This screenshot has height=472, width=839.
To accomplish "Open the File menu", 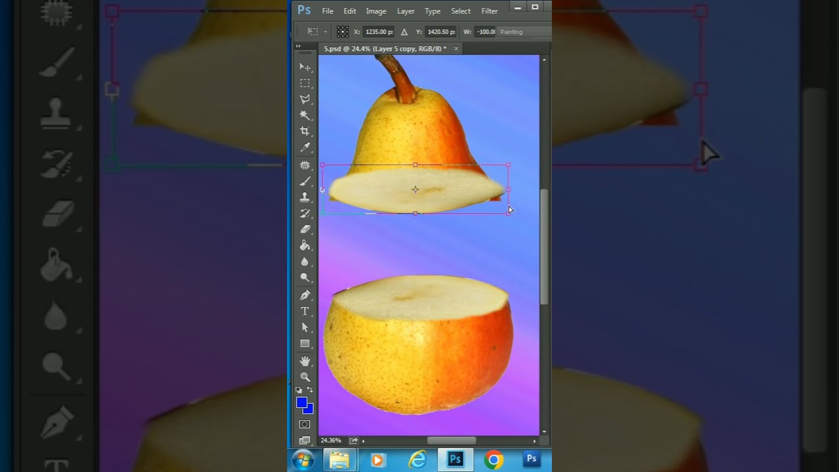I will [x=328, y=11].
